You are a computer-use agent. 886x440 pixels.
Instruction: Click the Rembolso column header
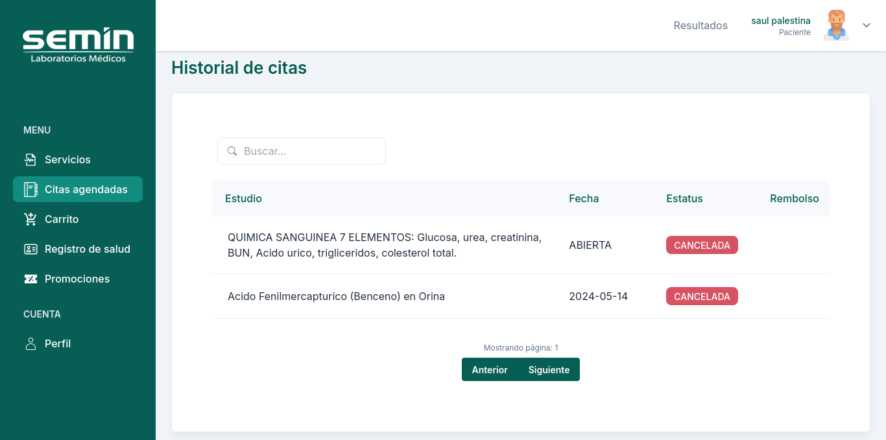(x=795, y=198)
